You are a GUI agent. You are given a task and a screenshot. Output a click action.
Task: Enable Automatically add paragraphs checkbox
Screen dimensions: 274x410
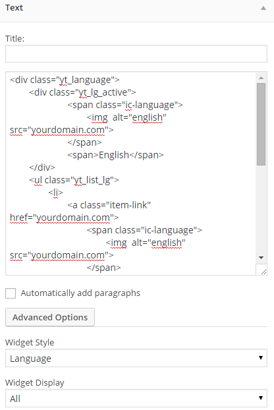point(11,293)
